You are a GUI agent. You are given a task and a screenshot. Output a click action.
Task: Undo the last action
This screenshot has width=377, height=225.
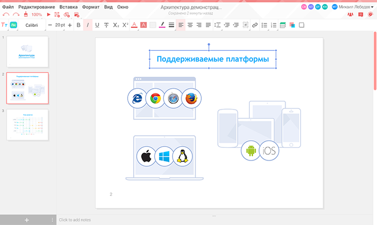click(6, 15)
